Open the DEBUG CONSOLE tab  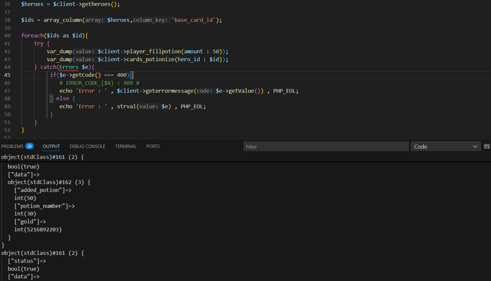tap(88, 146)
